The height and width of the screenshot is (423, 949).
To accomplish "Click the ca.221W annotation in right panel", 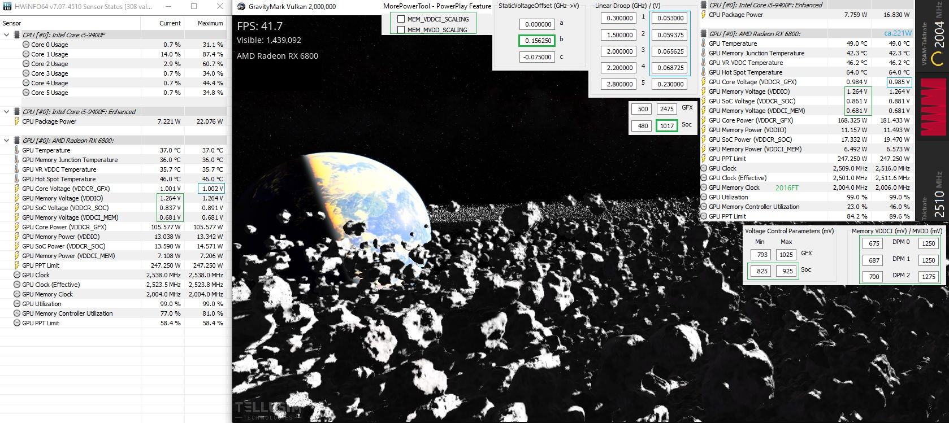I will (x=898, y=33).
